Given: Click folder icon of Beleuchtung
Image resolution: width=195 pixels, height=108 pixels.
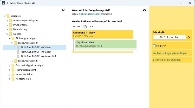Looking at the screenshot, I should pyautogui.click(x=11, y=29).
